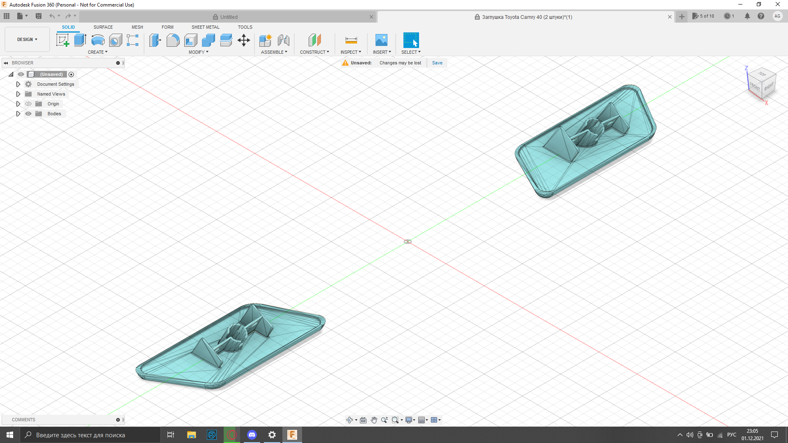Open the Joint tool in Assemble
This screenshot has height=443, width=788.
pyautogui.click(x=284, y=40)
